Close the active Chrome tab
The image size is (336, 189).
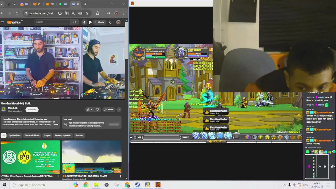78,4
